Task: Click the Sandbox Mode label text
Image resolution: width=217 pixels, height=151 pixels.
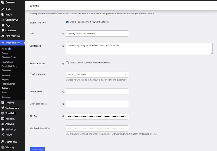Action: click(37, 63)
